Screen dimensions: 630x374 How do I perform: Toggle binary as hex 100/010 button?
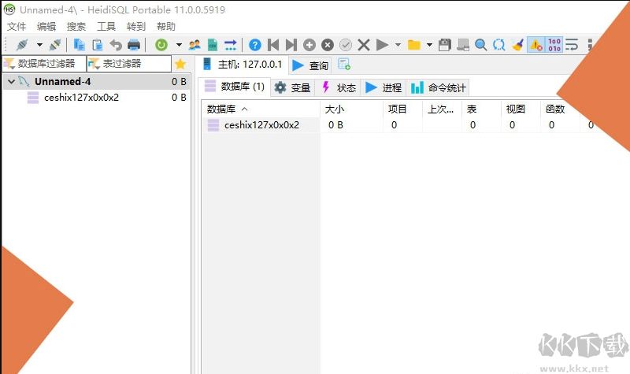tap(554, 45)
